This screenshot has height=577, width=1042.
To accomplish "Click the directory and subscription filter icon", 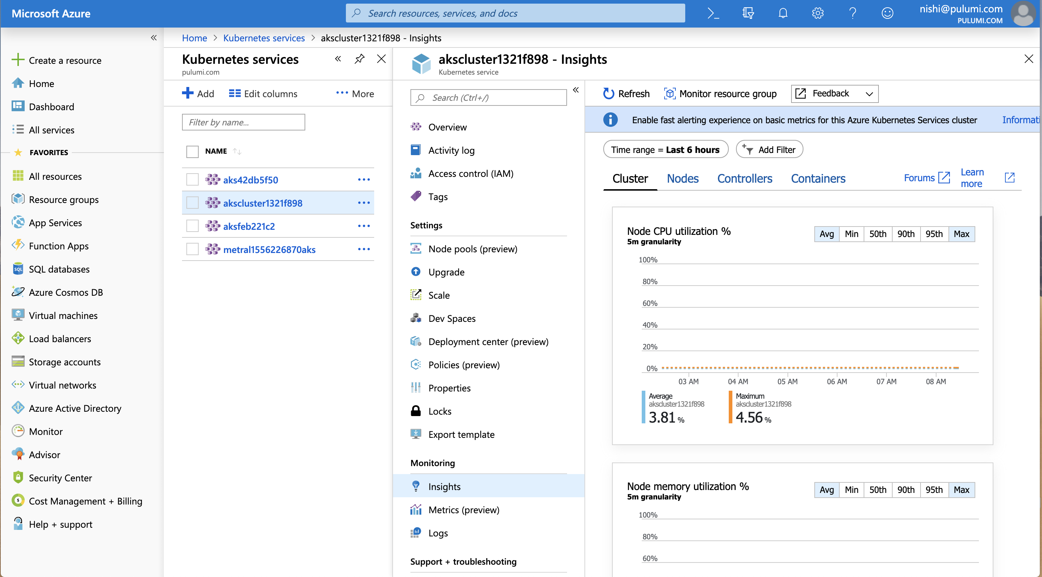I will [x=748, y=13].
